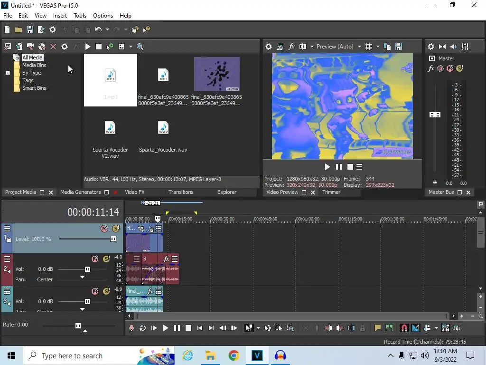This screenshot has width=486, height=365.
Task: Open undo history dropdown arrow
Action: coord(107,29)
